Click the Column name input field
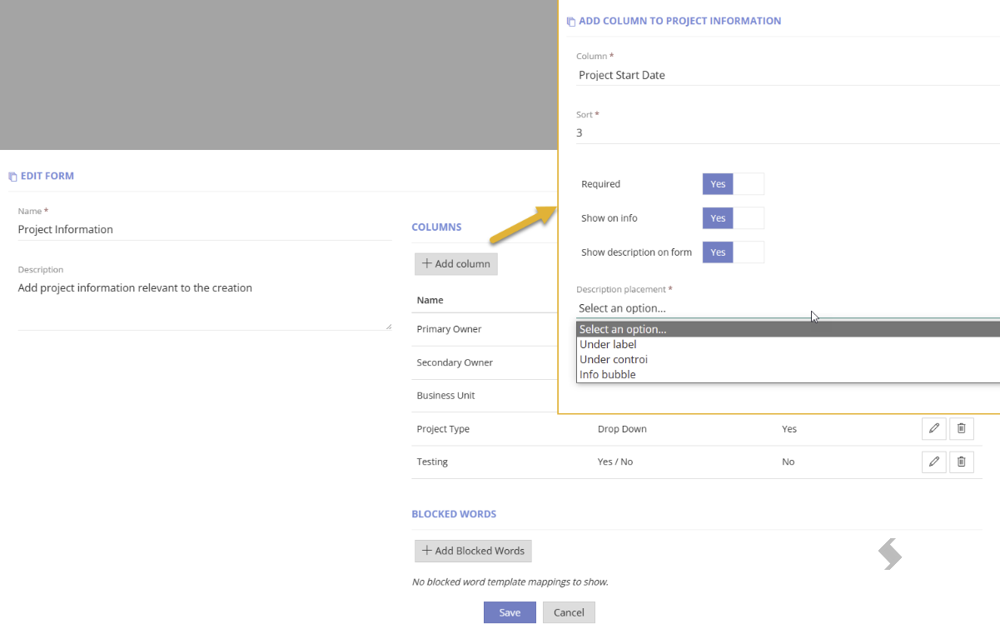Screen dimensions: 1000x629 pos(788,75)
